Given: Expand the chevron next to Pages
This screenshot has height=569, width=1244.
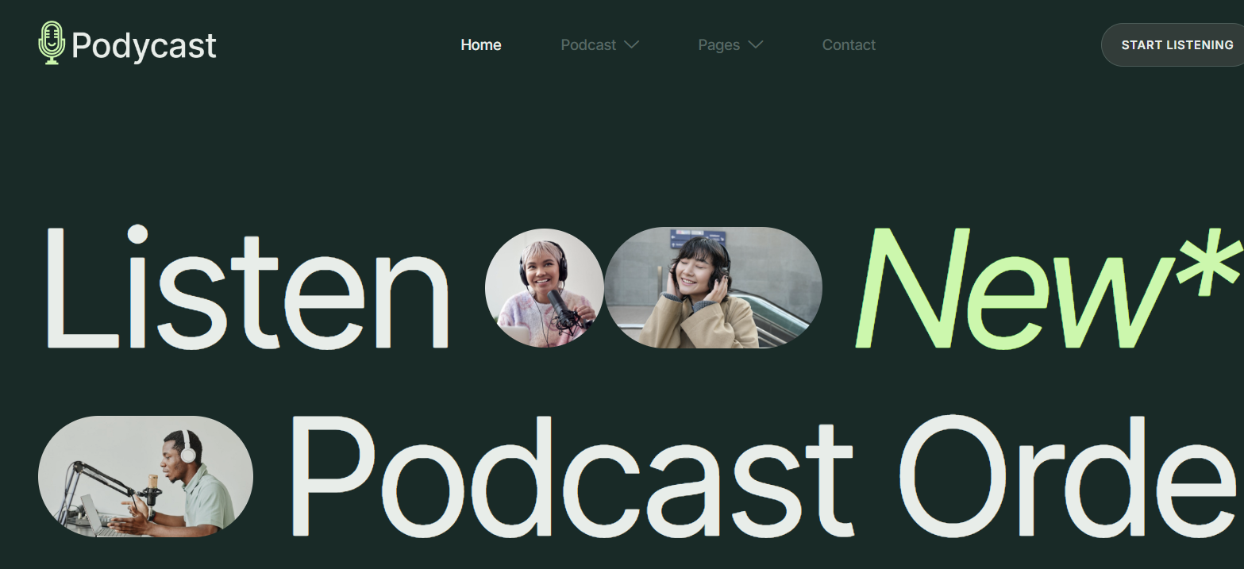Looking at the screenshot, I should [756, 45].
